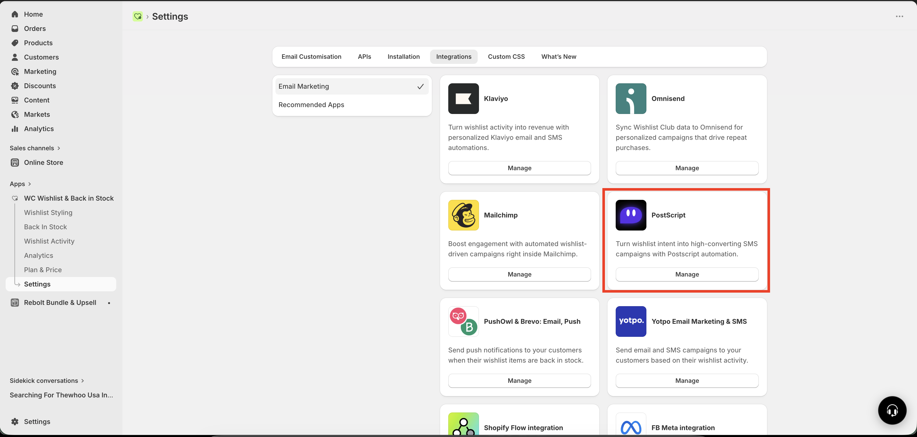
Task: Click the Analytics bar chart icon
Action: [15, 129]
